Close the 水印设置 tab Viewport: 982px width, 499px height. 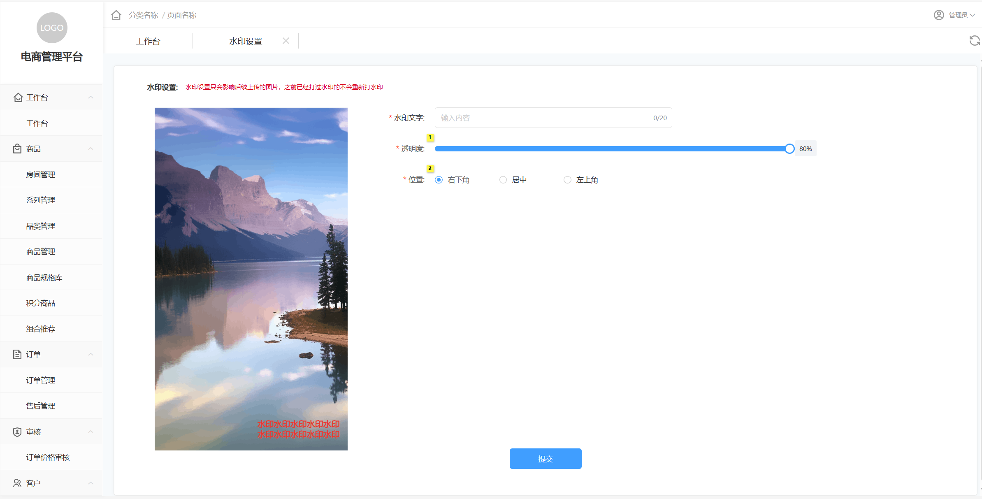[286, 41]
